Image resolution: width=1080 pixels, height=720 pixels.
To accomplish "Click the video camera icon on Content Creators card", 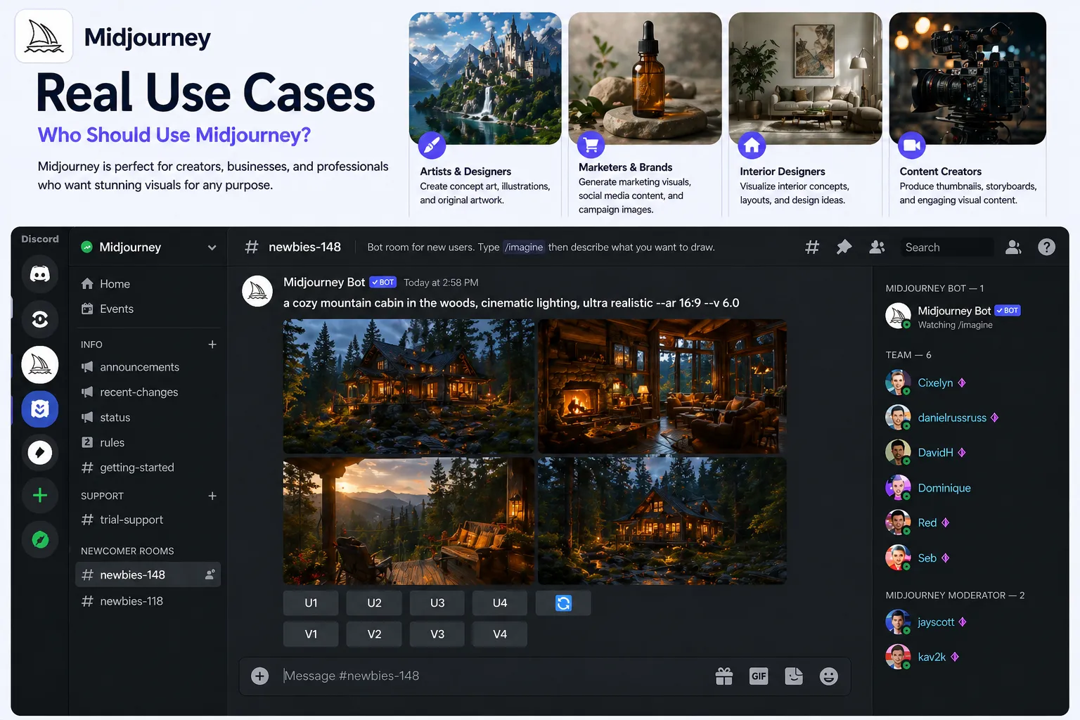I will click(912, 146).
